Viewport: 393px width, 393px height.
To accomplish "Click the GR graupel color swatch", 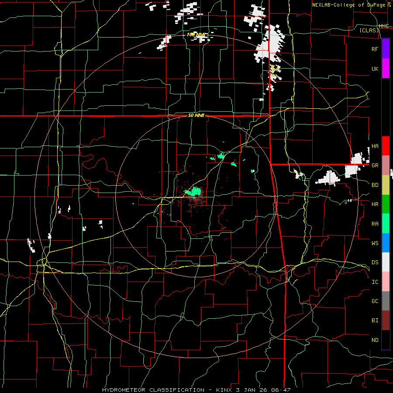I will click(386, 165).
